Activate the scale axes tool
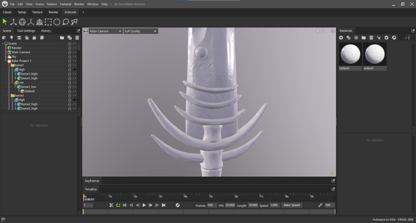 [x=31, y=22]
